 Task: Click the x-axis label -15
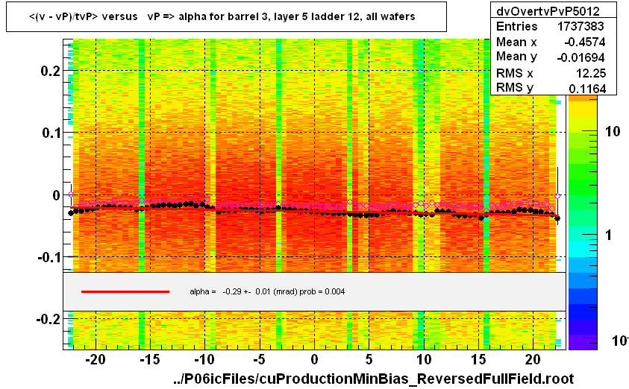tap(150, 359)
